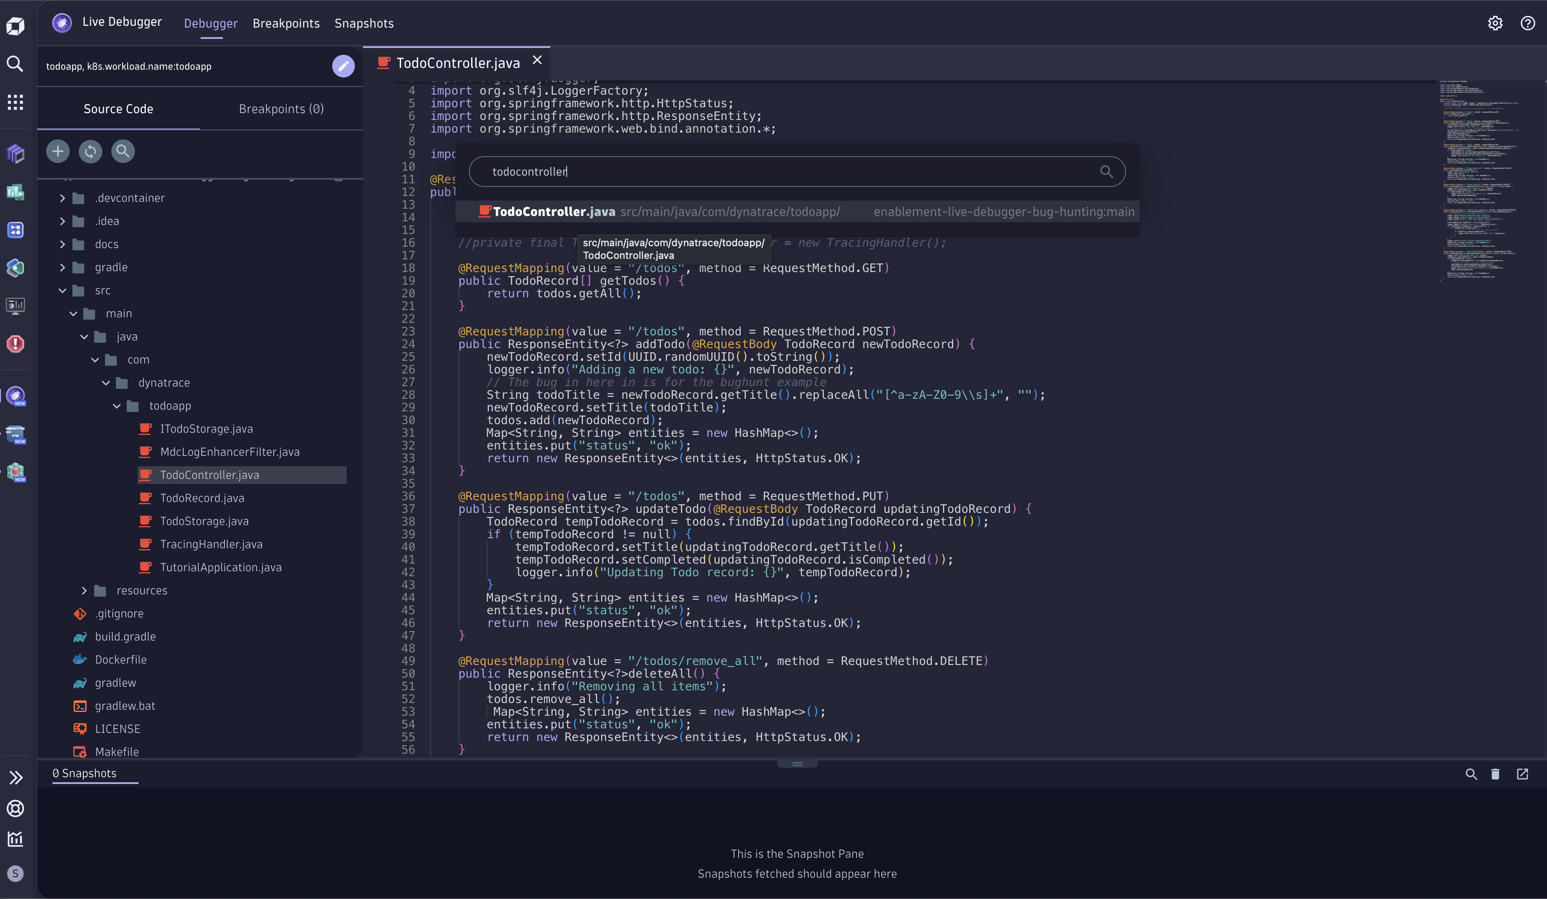Viewport: 1547px width, 899px height.
Task: Collapse the todoapp folder
Action: [x=117, y=406]
